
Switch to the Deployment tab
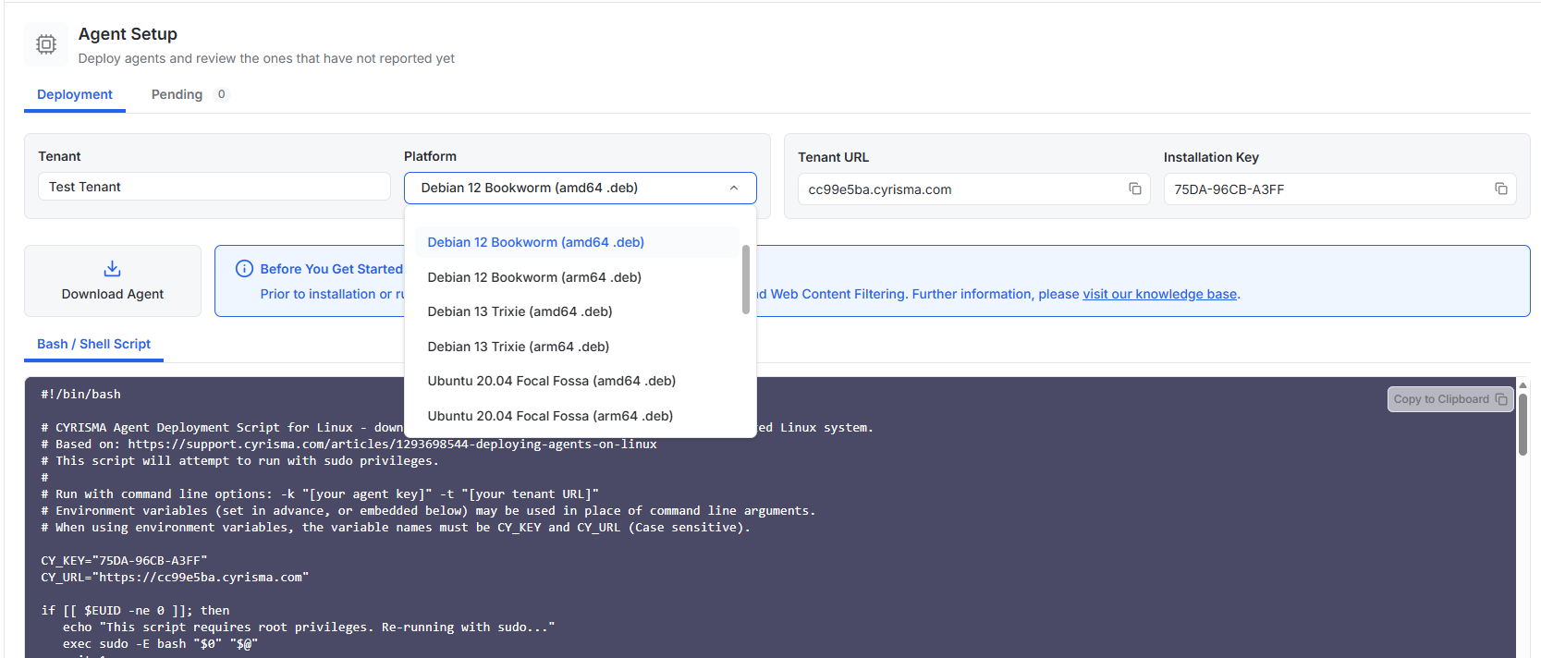[75, 94]
